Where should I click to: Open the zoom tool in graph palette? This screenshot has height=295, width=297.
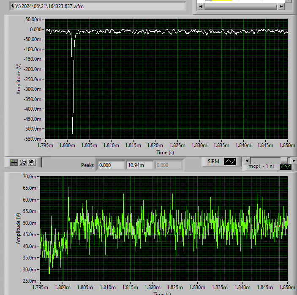(23, 162)
